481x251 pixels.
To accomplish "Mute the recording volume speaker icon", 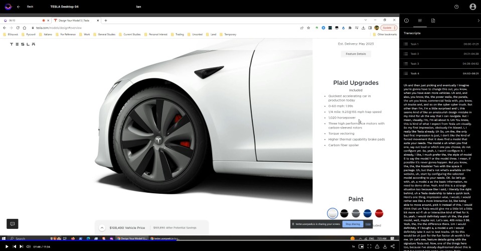I will [x=28, y=246].
